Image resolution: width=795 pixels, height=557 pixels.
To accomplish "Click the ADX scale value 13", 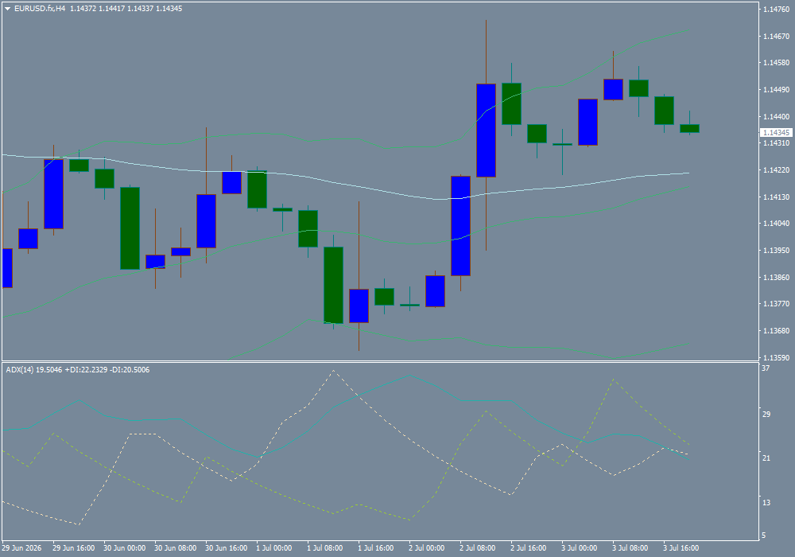I will click(766, 502).
